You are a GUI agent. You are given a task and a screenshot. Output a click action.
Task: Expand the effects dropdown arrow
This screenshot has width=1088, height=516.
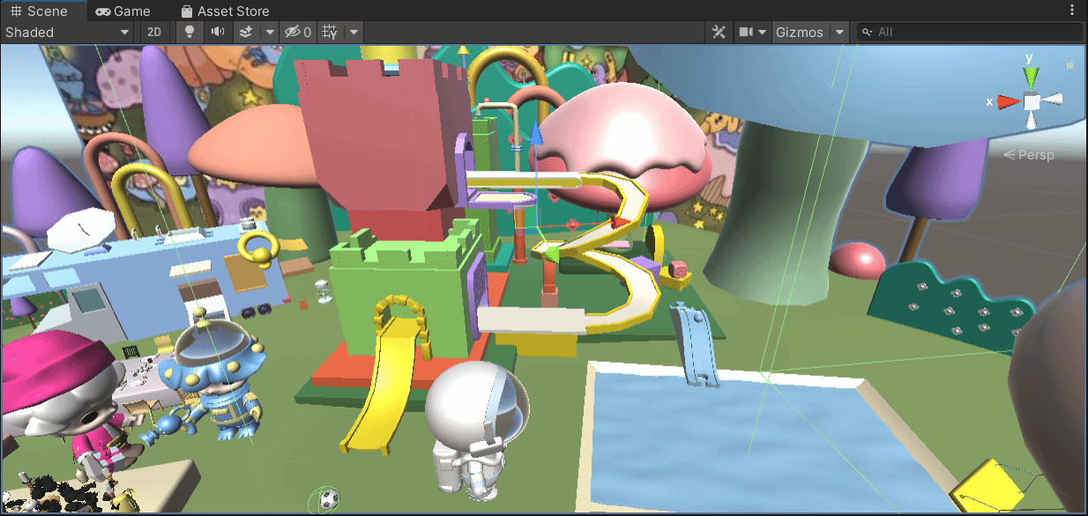coord(270,33)
